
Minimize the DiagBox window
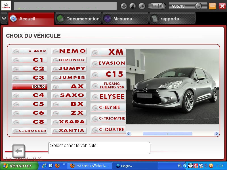[x=212, y=6]
